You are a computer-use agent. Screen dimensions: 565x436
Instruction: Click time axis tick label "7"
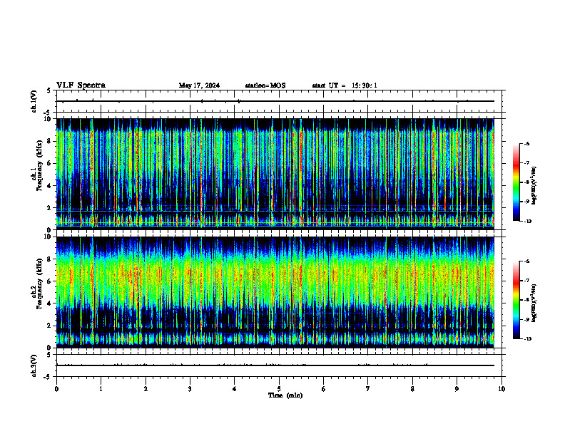(x=368, y=389)
